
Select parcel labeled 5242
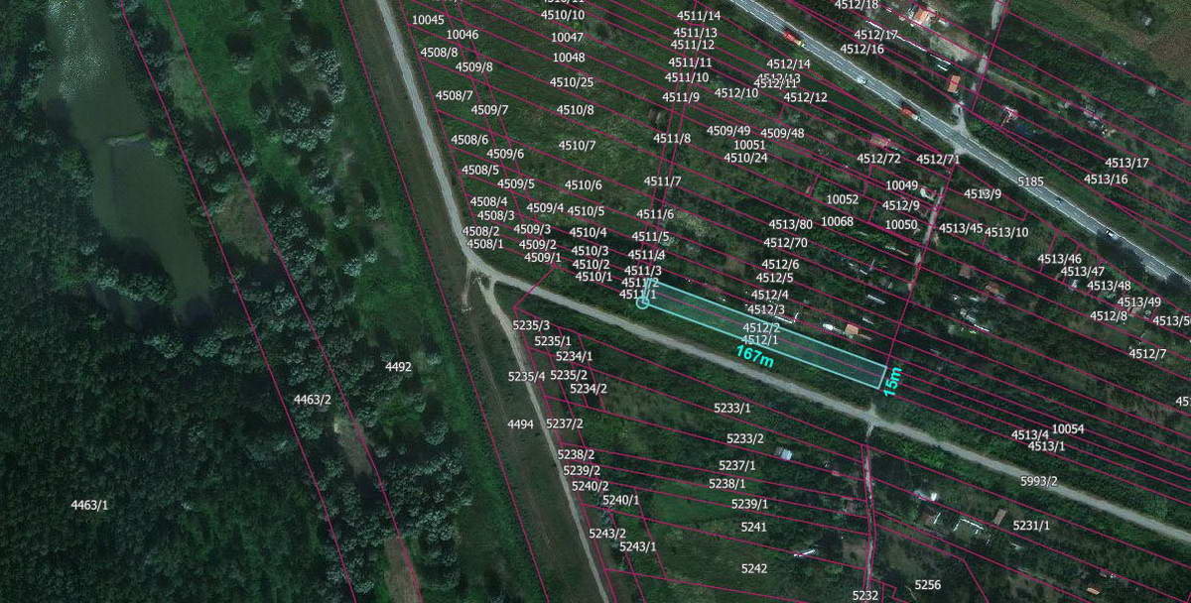(x=753, y=568)
